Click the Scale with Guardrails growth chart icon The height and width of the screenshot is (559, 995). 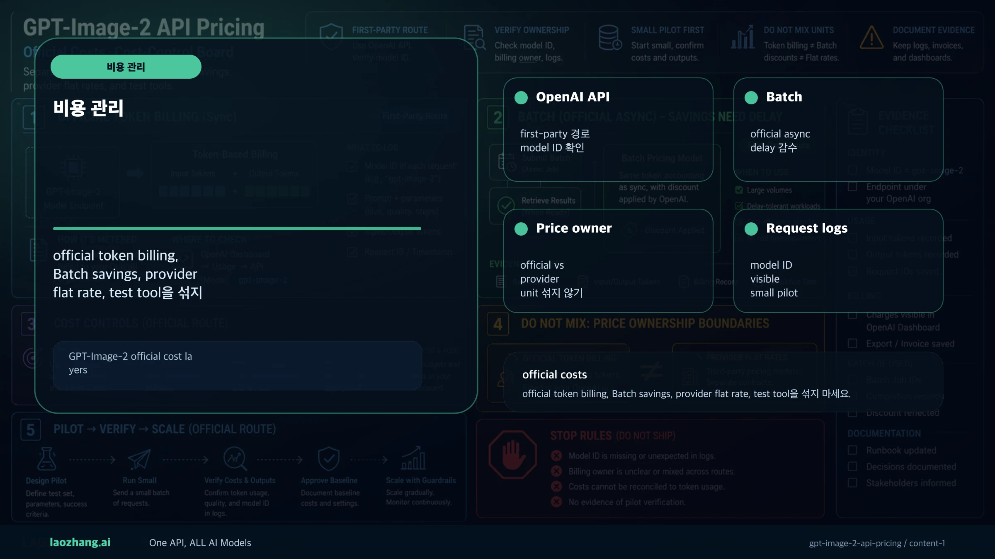coord(413,458)
